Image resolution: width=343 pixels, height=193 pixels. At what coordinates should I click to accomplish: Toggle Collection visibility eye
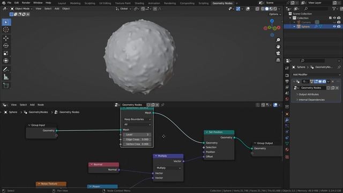click(x=334, y=18)
